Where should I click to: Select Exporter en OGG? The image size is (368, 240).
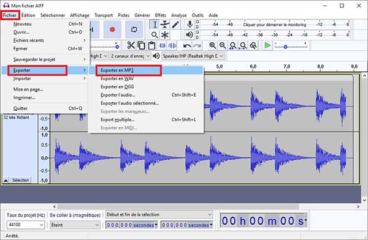(146, 87)
